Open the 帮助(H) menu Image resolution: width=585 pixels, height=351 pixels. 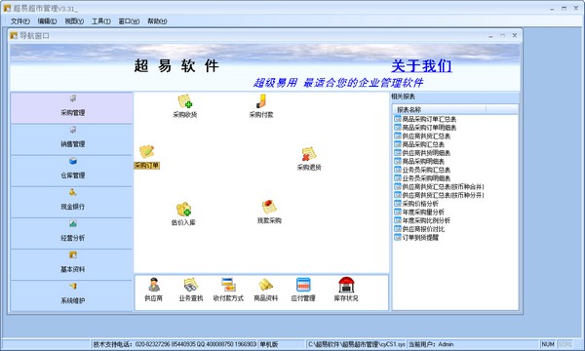pos(157,21)
